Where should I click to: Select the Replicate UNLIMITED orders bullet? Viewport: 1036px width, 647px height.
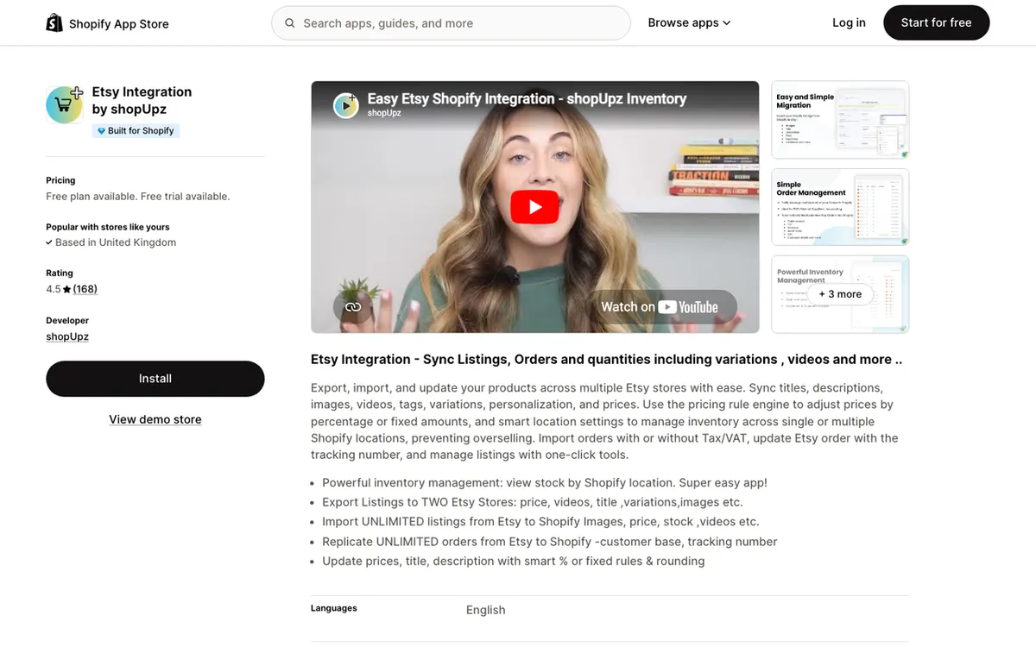tap(550, 542)
